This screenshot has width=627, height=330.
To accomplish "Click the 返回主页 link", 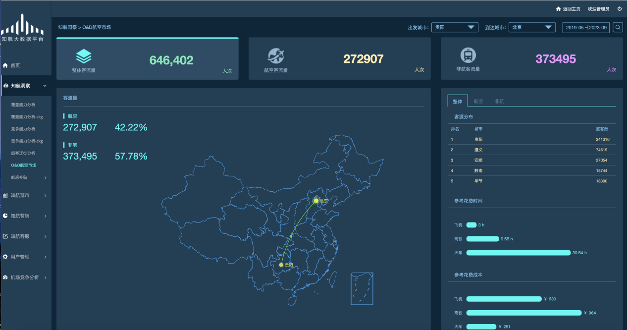I will pos(571,9).
